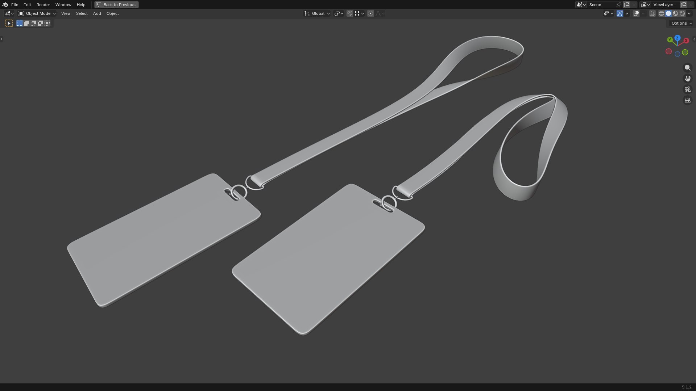Open the Object Mode dropdown

37,13
